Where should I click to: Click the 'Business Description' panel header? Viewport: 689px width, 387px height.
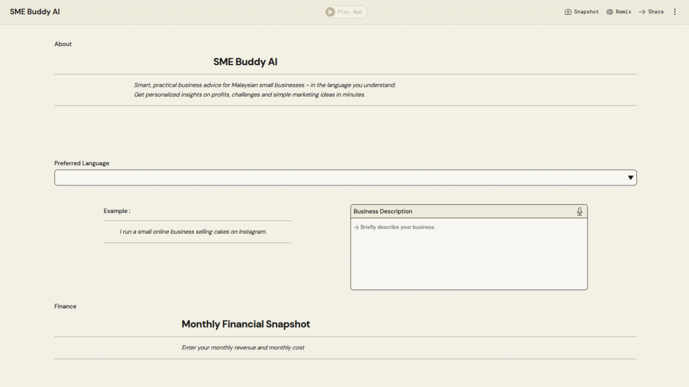point(383,212)
